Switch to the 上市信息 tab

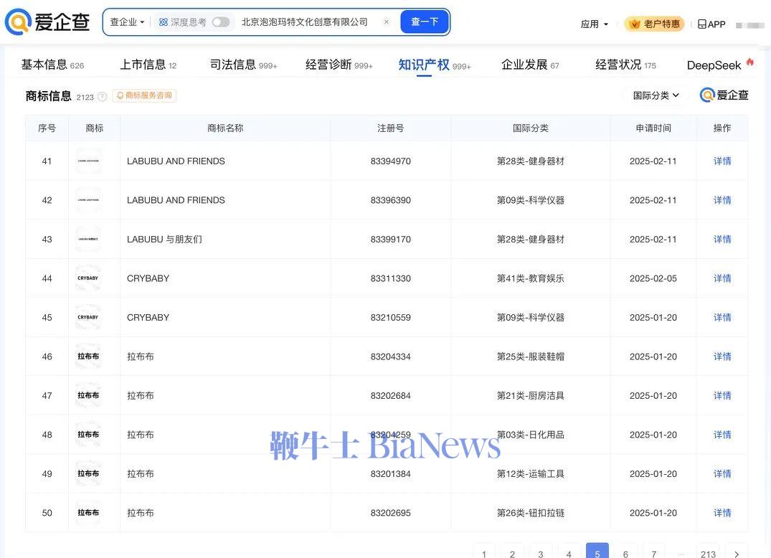148,65
